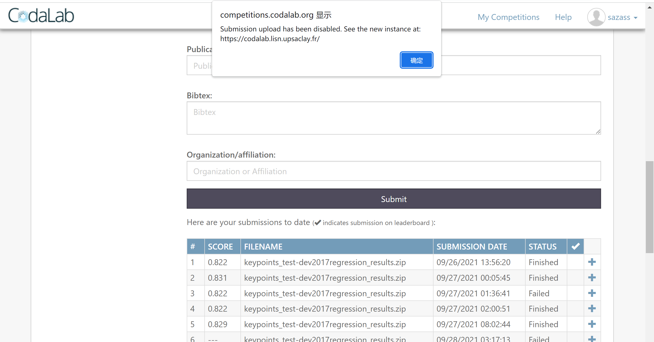Screen dimensions: 654x342
Task: Expand submission 2 row with plus icon
Action: tap(592, 278)
